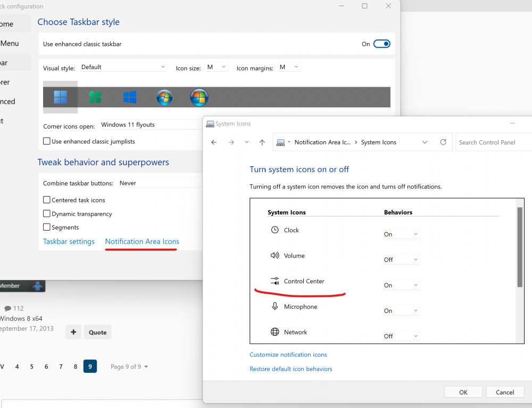Choose the green clover taskbar style icon
This screenshot has height=408, width=532.
tap(95, 97)
